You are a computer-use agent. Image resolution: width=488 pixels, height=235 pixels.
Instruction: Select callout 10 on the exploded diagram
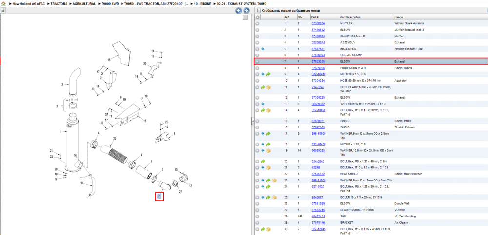(x=81, y=183)
